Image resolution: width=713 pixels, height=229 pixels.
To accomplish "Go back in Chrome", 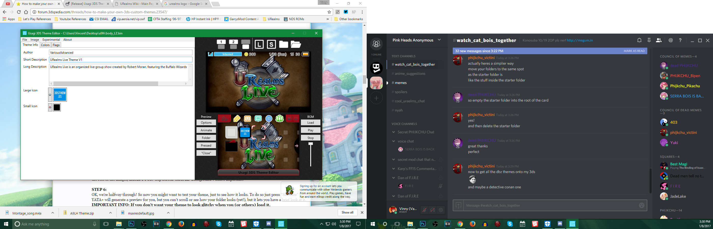I will tap(4, 12).
